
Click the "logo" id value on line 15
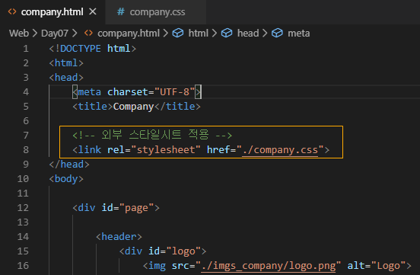tap(183, 251)
